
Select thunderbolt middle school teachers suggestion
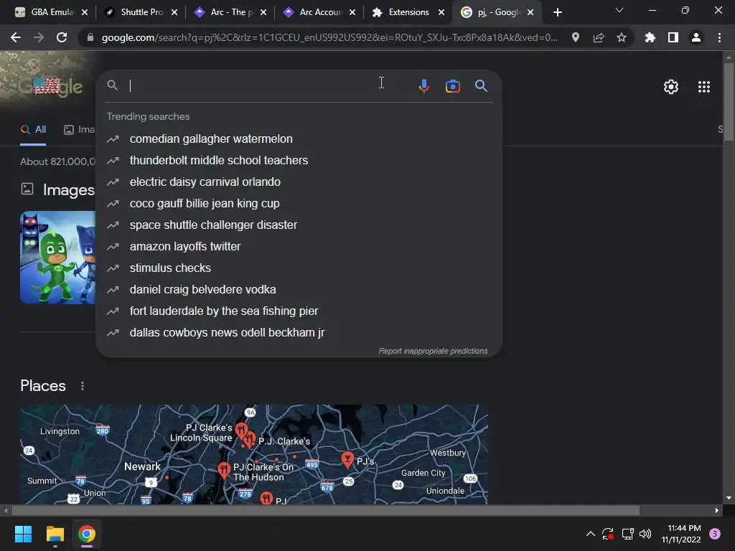click(x=299, y=160)
